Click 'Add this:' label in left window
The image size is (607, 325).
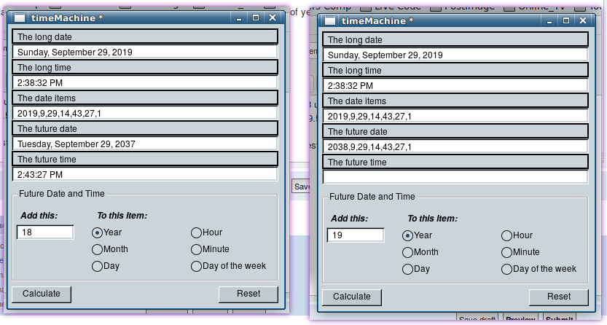[39, 216]
